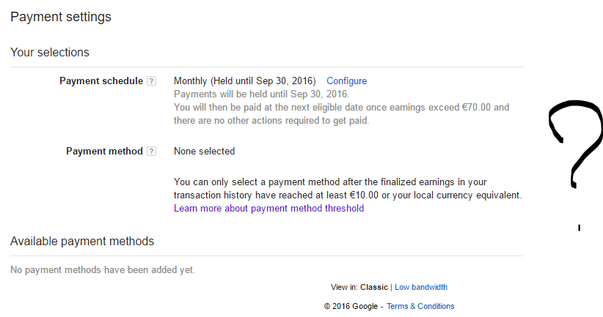The width and height of the screenshot is (603, 317).
Task: Click the Payment method label
Action: [104, 152]
